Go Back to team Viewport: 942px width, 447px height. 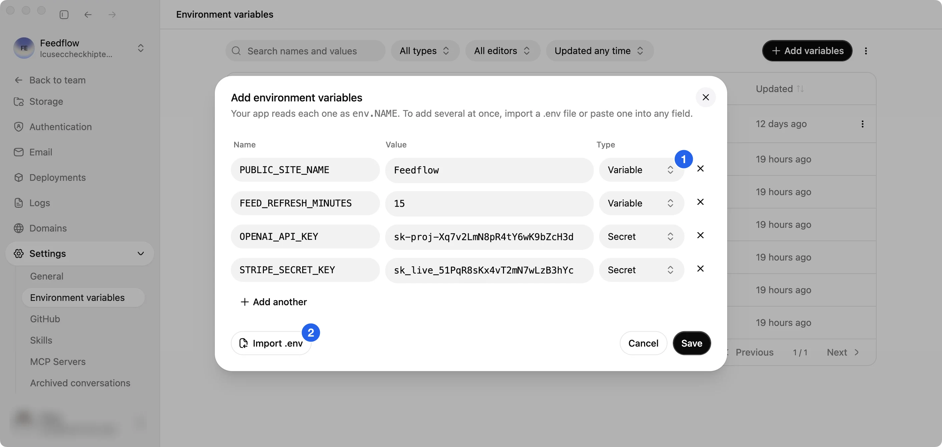pyautogui.click(x=50, y=80)
